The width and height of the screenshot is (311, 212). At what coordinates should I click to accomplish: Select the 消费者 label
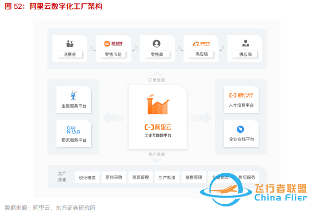70,54
